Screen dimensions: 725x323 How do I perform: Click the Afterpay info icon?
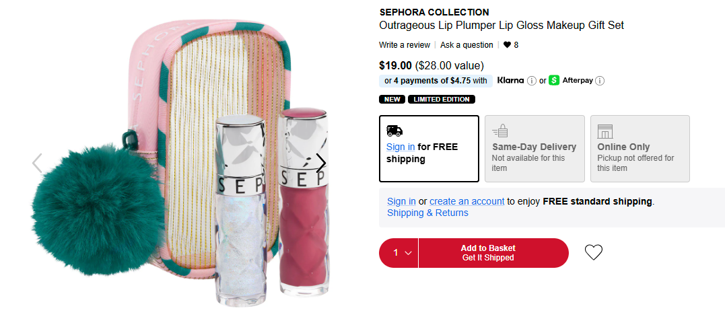[600, 81]
